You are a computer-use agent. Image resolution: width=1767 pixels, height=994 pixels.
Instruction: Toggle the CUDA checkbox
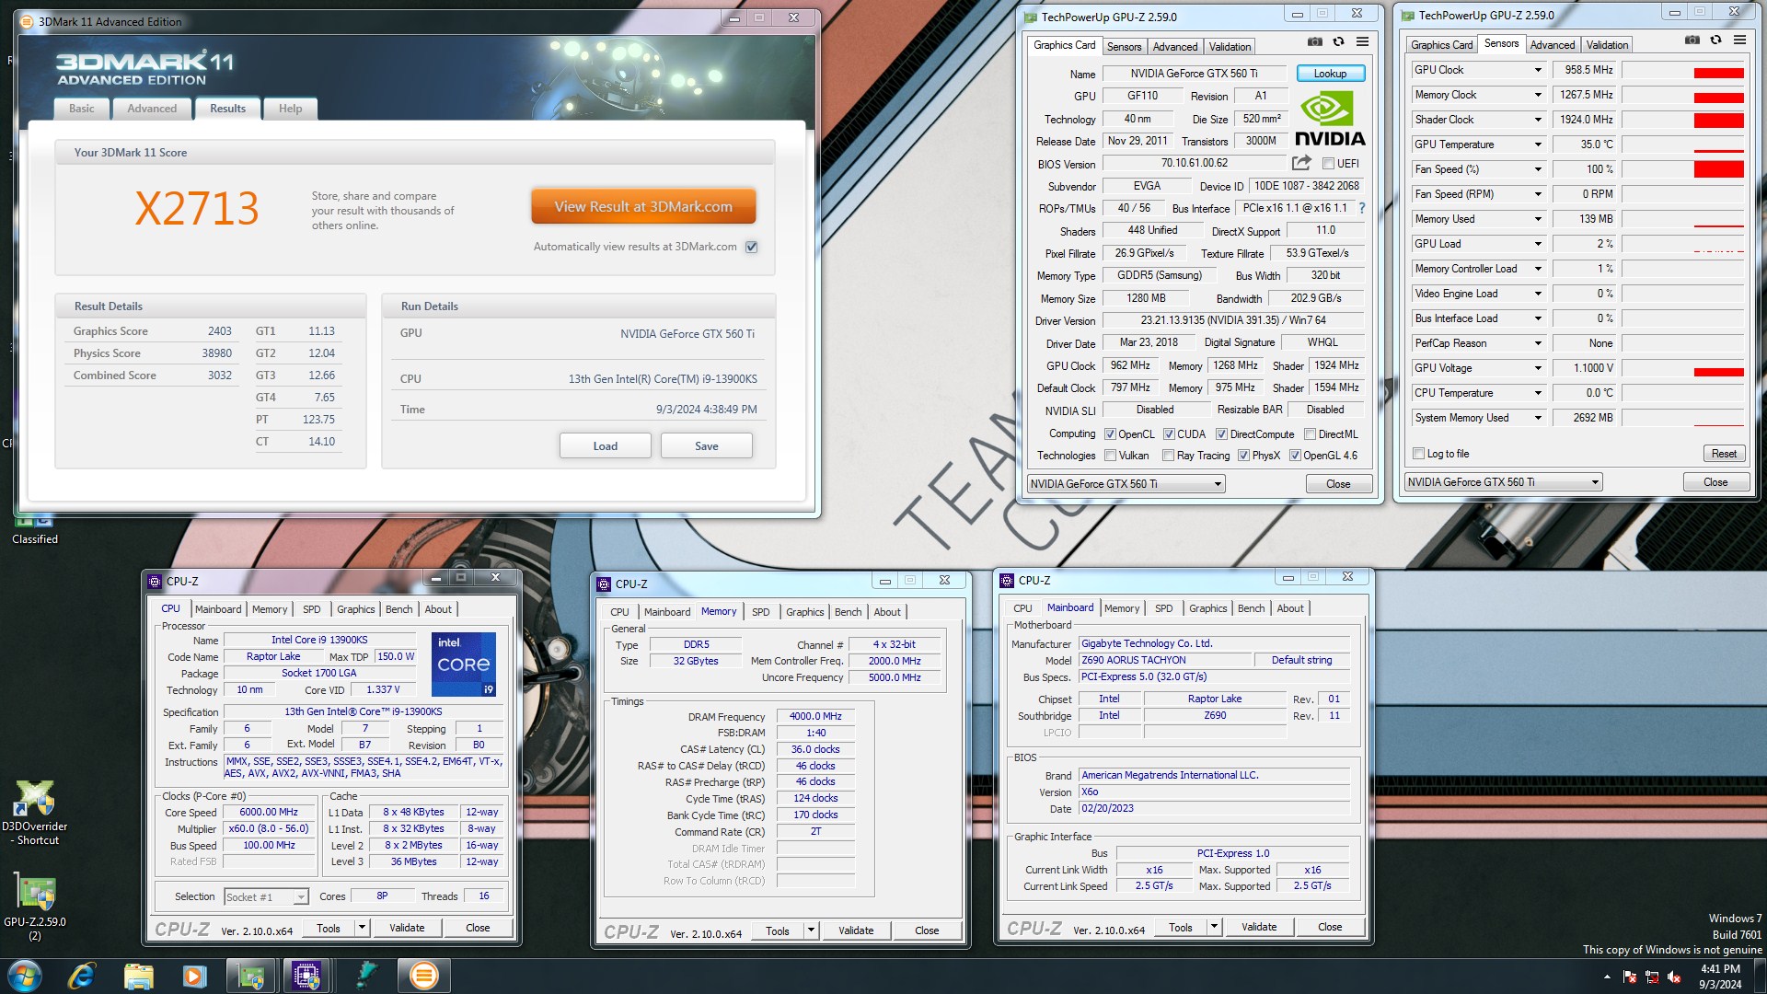point(1169,434)
